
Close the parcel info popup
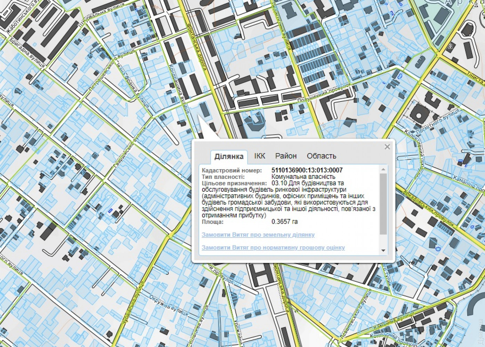(x=387, y=147)
